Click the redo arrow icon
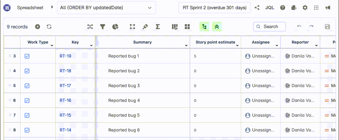 pyautogui.click(x=311, y=26)
